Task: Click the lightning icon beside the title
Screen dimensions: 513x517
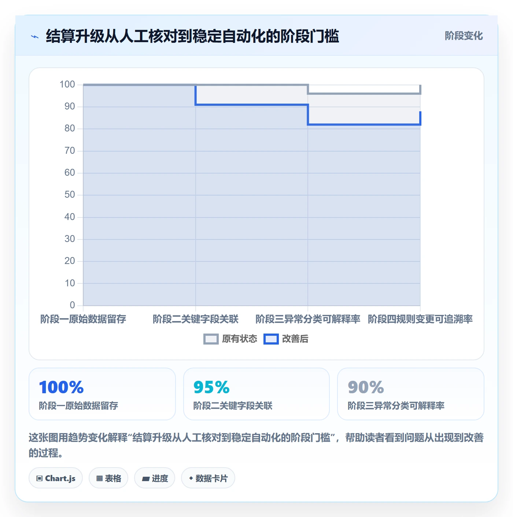Action: 35,36
